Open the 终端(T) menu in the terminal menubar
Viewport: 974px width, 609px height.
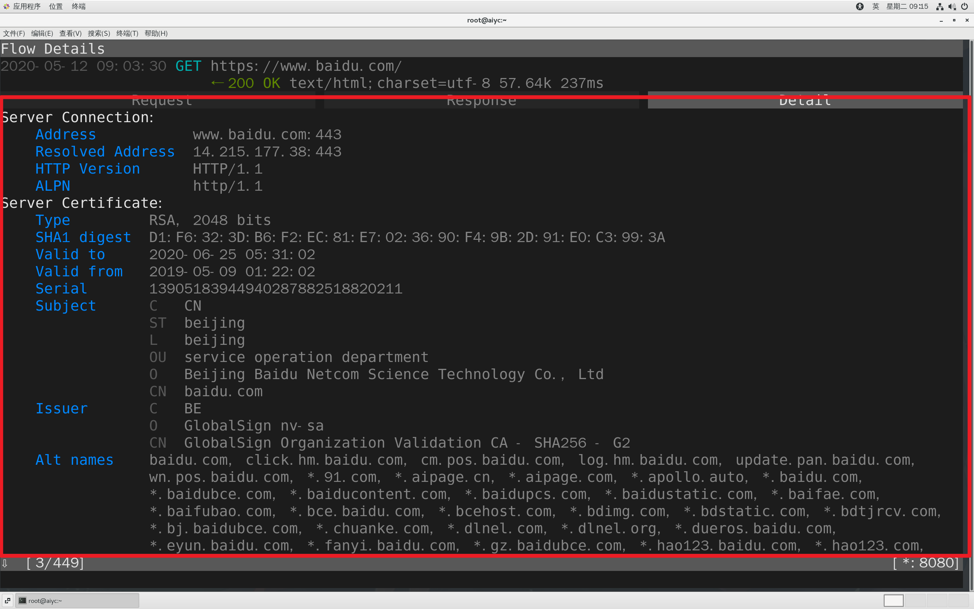tap(127, 33)
